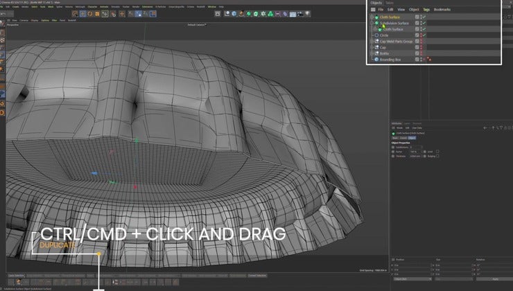Select the Circle object name
The height and width of the screenshot is (291, 513).
(x=384, y=35)
